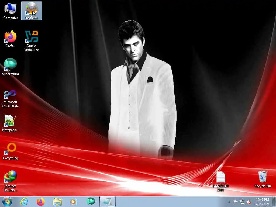Select the Recycle Bin icon
This screenshot has height=207, width=276.
coord(263,179)
